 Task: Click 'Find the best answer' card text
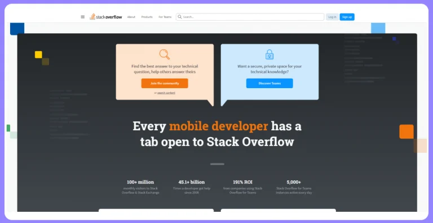click(165, 69)
